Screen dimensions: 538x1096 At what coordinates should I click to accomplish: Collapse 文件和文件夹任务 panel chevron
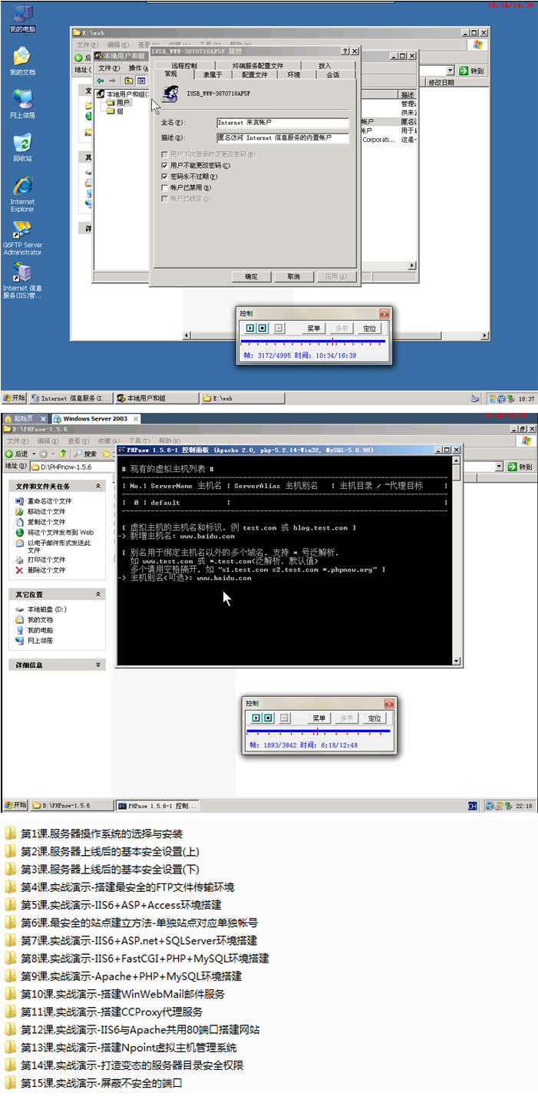(x=97, y=486)
